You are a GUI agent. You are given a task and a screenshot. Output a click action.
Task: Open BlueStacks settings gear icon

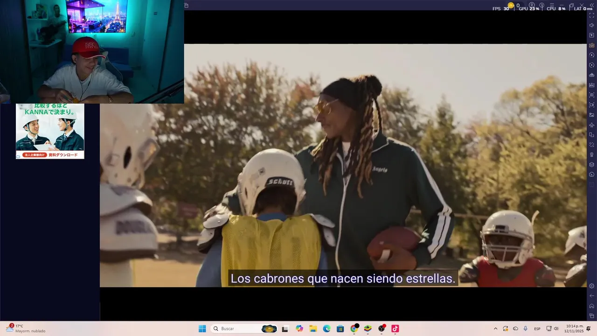pos(592,286)
